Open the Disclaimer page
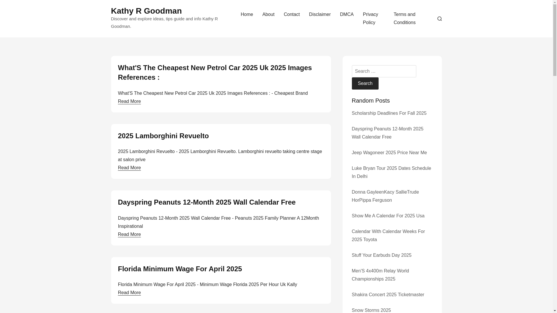This screenshot has height=313, width=557. (x=320, y=14)
